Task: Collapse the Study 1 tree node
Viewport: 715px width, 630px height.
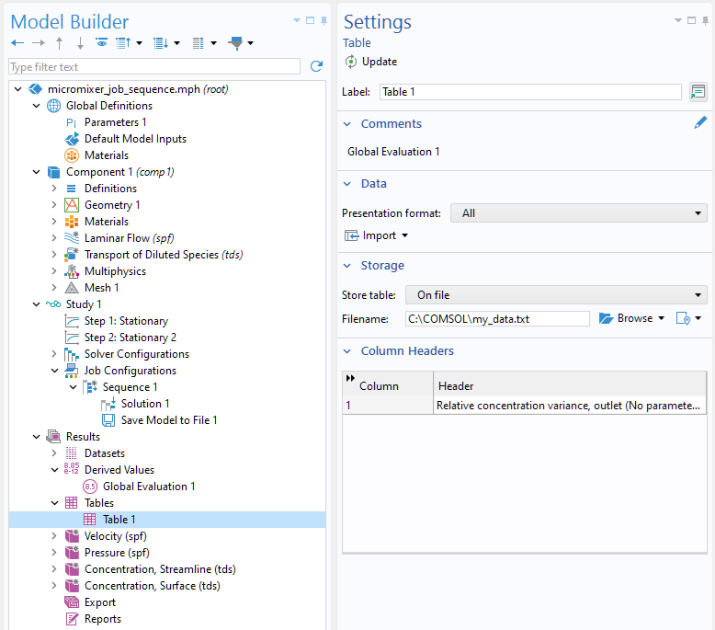Action: pyautogui.click(x=37, y=304)
